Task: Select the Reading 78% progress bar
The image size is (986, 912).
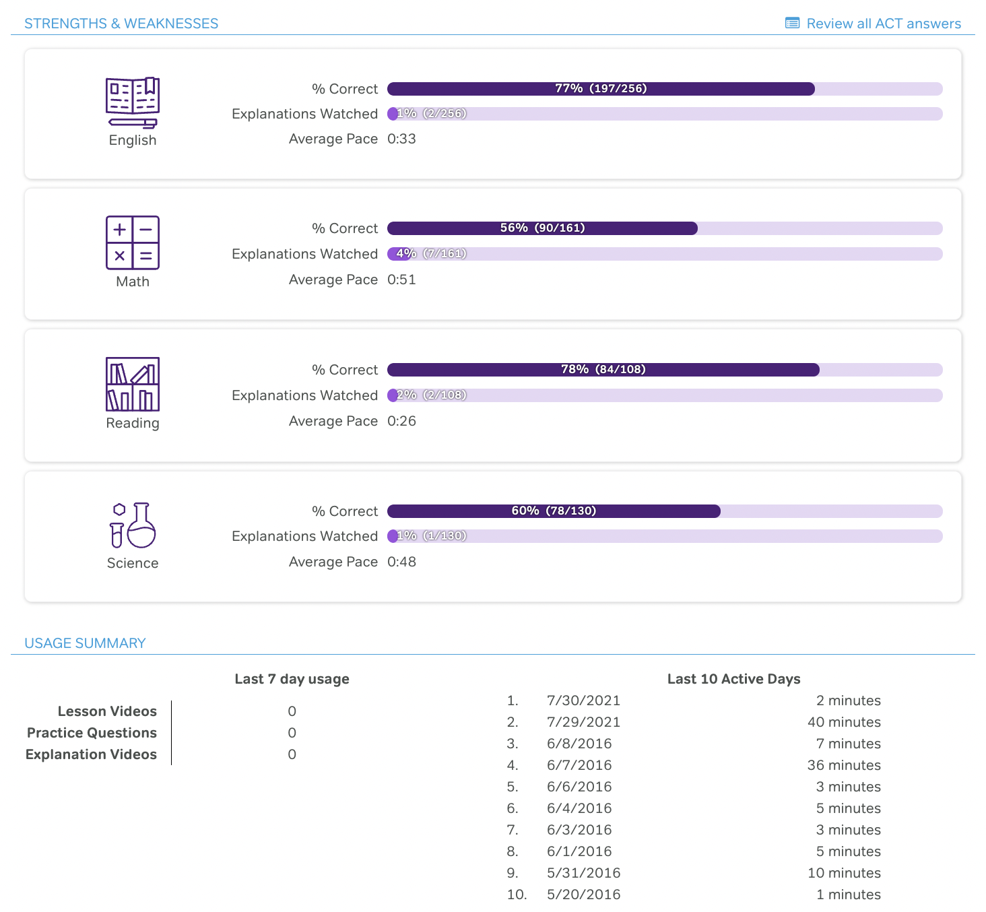Action: tap(603, 369)
